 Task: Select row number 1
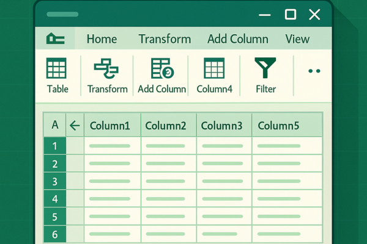click(55, 146)
